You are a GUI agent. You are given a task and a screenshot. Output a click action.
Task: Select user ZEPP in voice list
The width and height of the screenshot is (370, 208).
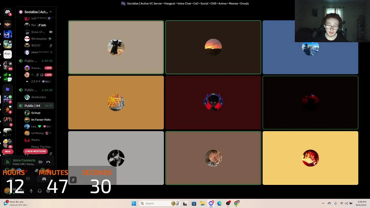(x=38, y=81)
